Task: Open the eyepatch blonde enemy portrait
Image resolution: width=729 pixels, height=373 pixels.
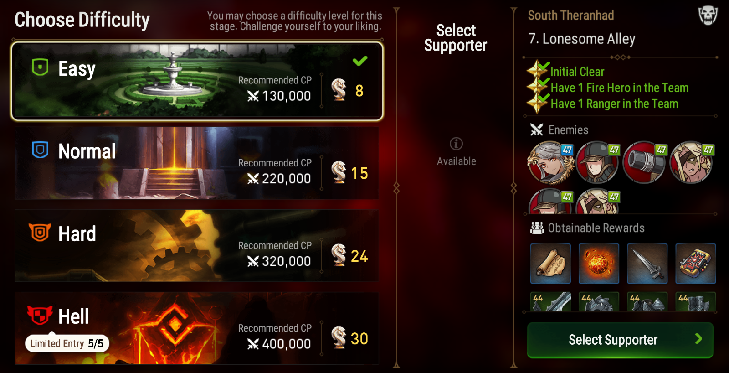Action: tap(691, 162)
